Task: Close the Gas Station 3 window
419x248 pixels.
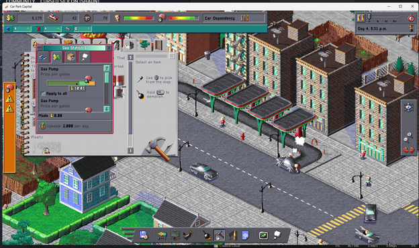Action: (x=109, y=48)
